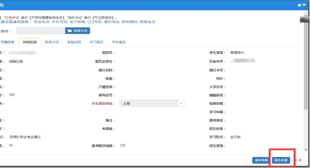The height and width of the screenshot is (168, 310).
Task: Click the value 全日制
Action: pos(235,137)
